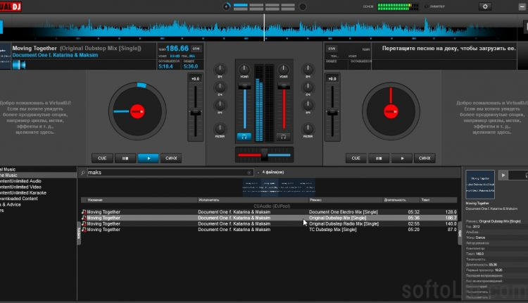
Task: Click the right deck high EQ knob
Action: [x=308, y=70]
